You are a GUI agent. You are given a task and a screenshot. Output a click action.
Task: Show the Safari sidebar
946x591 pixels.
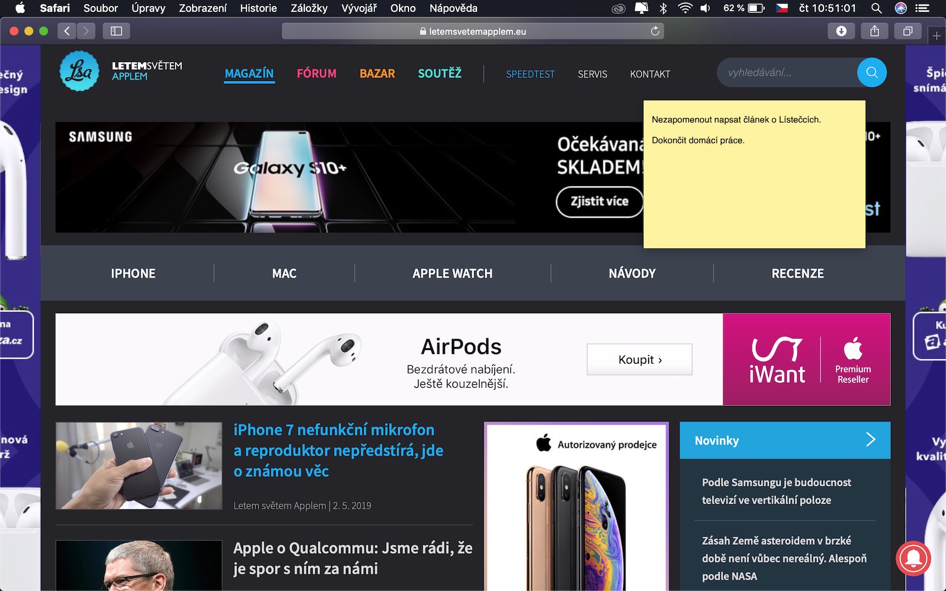point(116,31)
